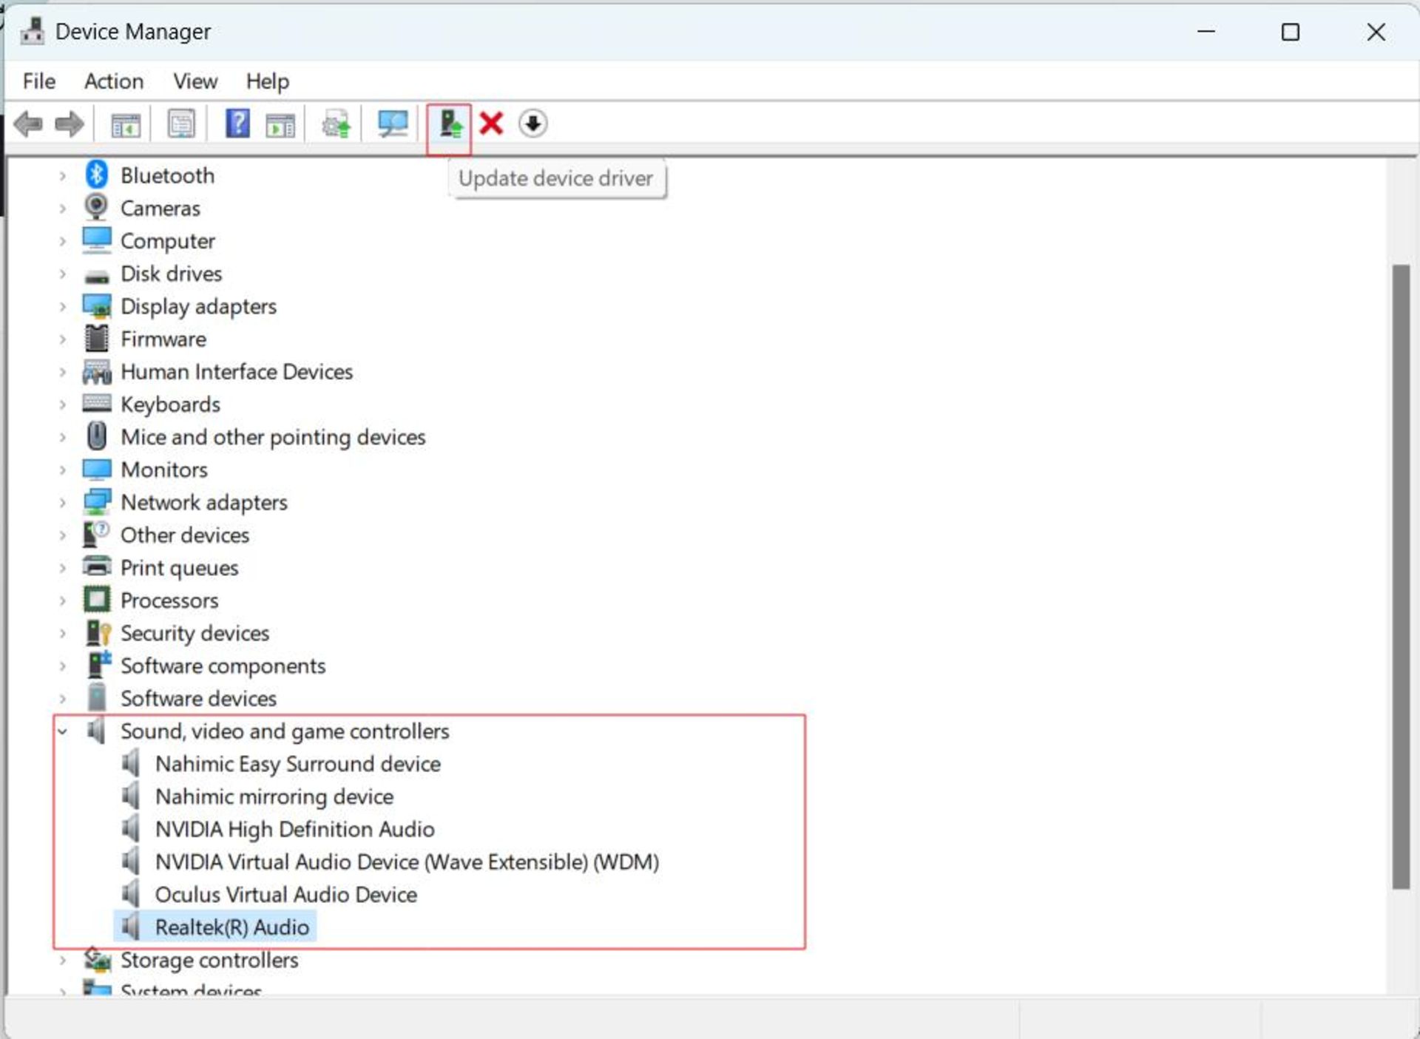Open the Action menu
Image resolution: width=1420 pixels, height=1039 pixels.
(x=114, y=81)
